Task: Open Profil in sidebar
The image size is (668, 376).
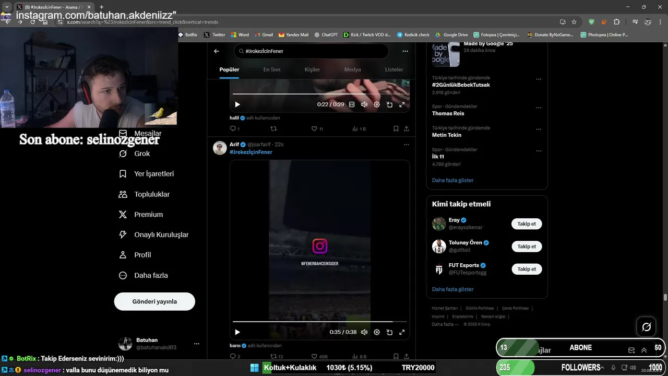Action: click(x=135, y=255)
